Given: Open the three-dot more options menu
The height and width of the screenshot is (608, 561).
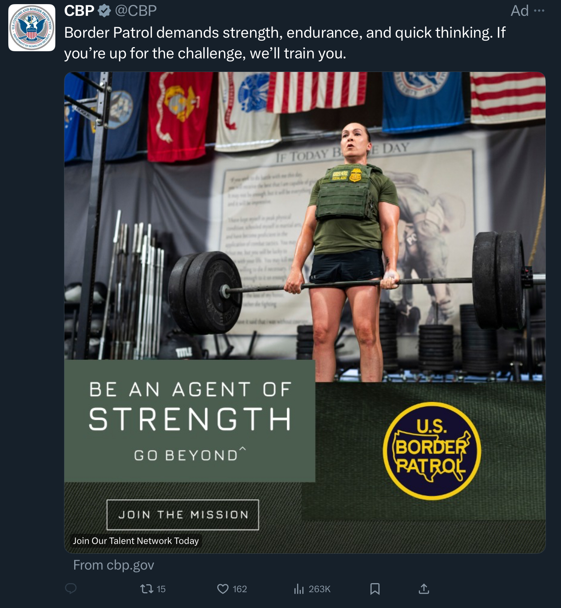Looking at the screenshot, I should coord(539,11).
